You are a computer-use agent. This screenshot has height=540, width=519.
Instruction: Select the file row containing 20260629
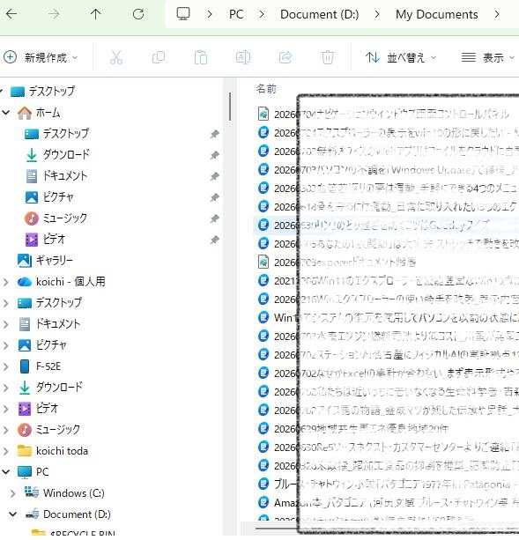pos(388,429)
